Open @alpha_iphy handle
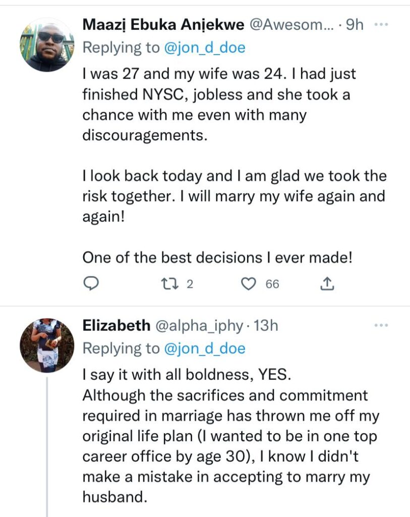Viewport: 410px width, 517px height. (x=199, y=326)
